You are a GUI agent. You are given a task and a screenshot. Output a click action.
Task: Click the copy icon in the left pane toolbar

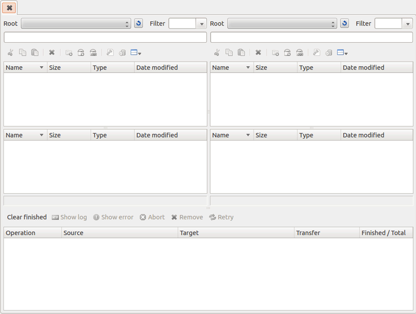point(23,53)
